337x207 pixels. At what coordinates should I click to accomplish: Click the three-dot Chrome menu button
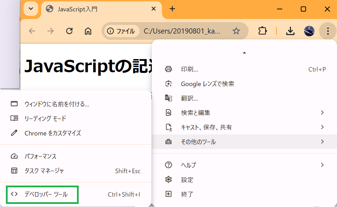[328, 31]
